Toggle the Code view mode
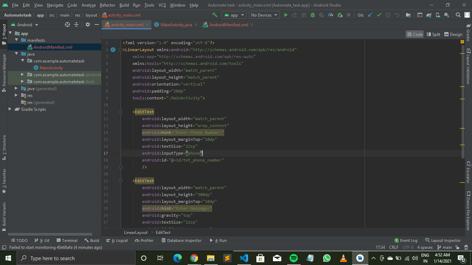 [415, 34]
